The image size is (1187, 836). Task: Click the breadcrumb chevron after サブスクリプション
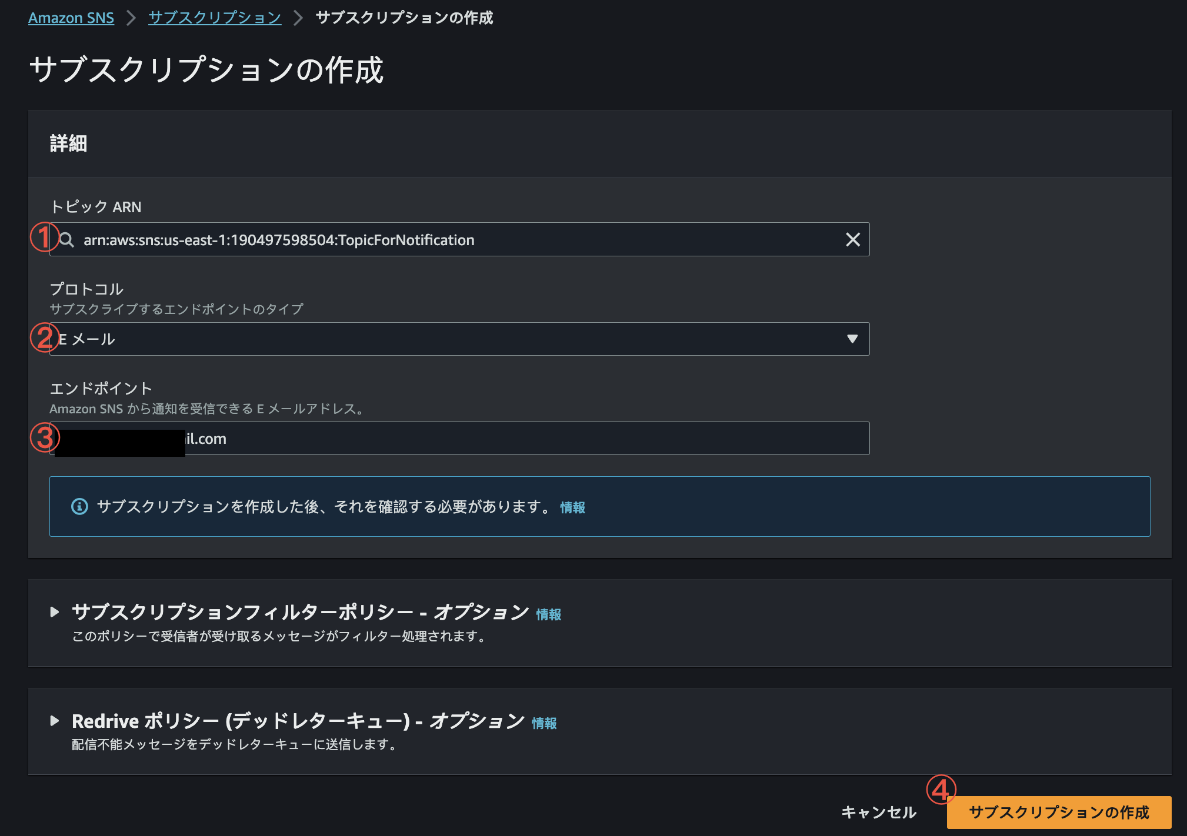[x=298, y=18]
